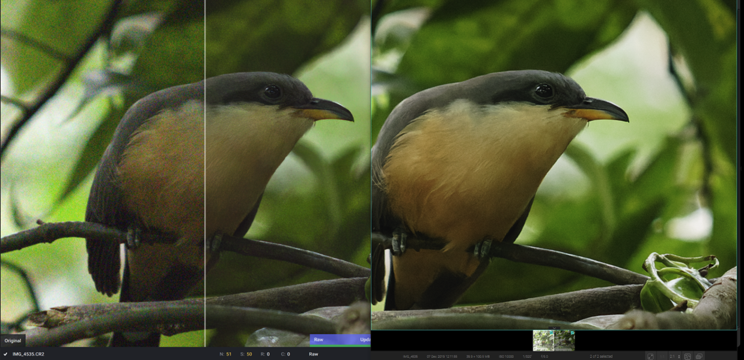Open the side-by-side comparison view icon
Viewport: 744px width, 360px height.
(688, 355)
